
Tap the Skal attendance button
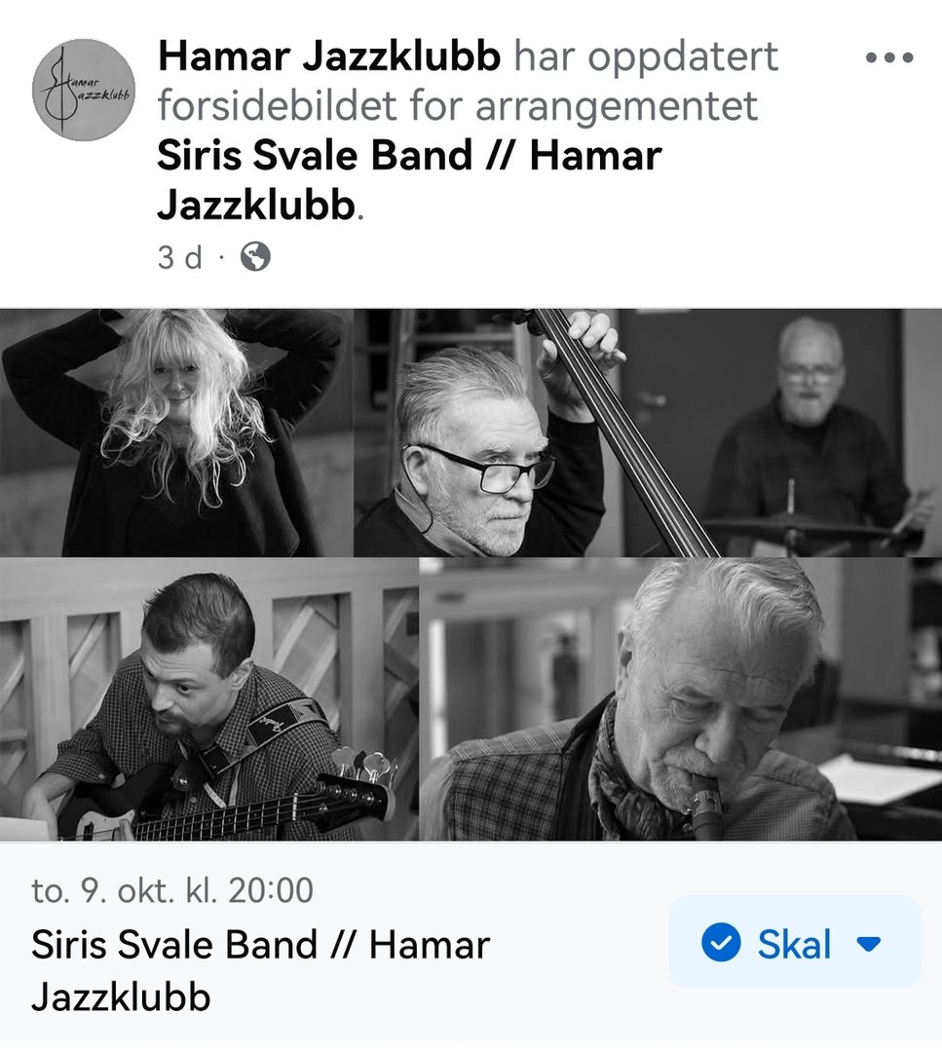coord(794,942)
